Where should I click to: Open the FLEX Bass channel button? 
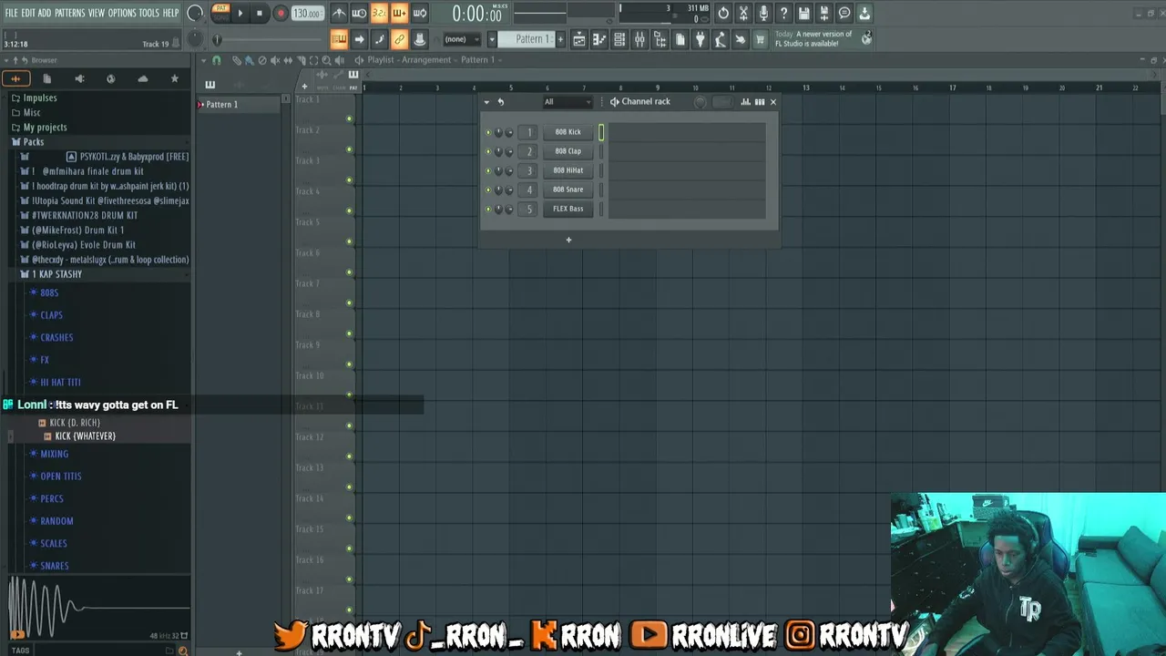tap(568, 209)
